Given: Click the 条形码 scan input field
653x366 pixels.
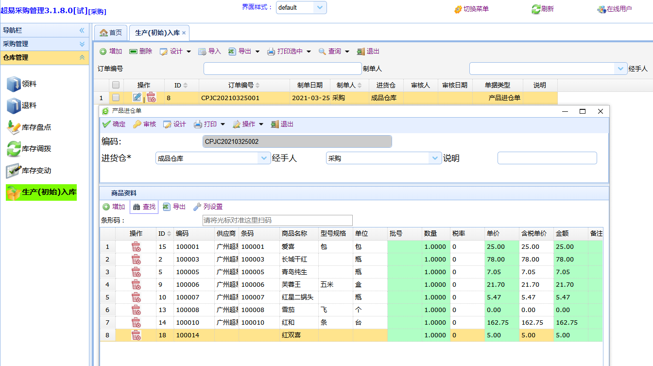Looking at the screenshot, I should click(277, 220).
